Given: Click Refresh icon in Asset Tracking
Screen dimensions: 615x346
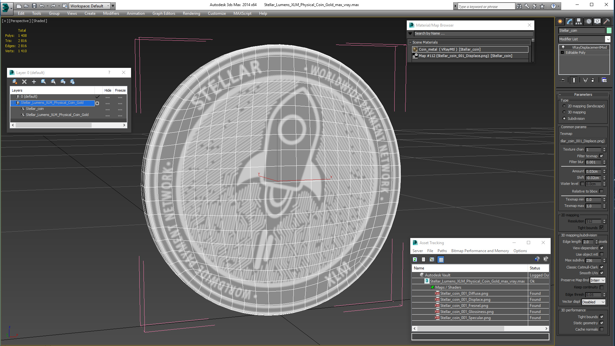Looking at the screenshot, I should click(x=415, y=259).
